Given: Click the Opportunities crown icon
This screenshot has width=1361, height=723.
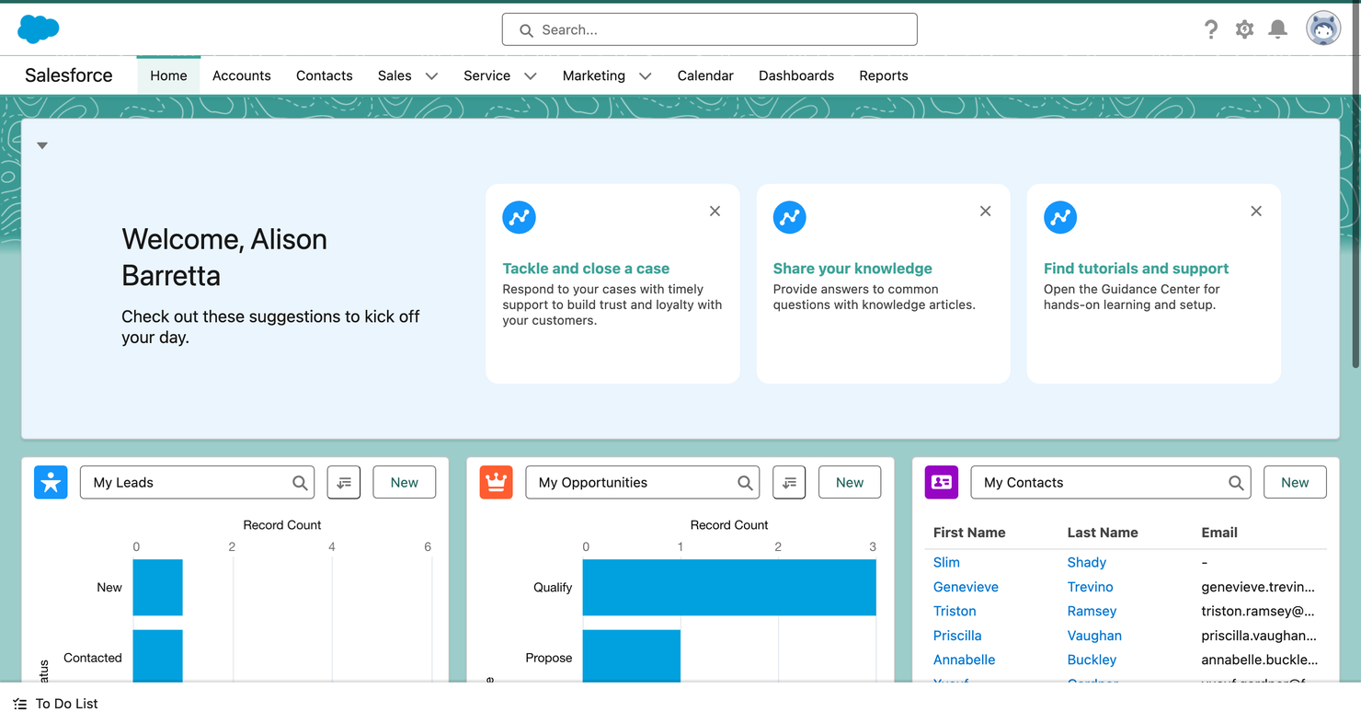Looking at the screenshot, I should click(496, 482).
